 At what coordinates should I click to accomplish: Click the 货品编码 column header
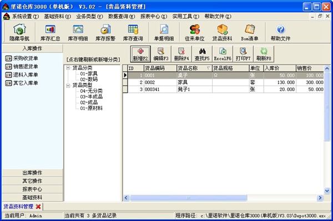[x=160, y=68]
